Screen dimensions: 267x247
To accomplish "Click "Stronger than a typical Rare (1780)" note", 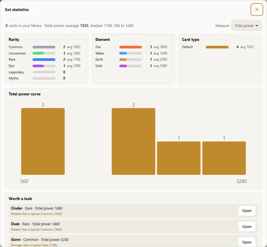I will click(34, 245).
